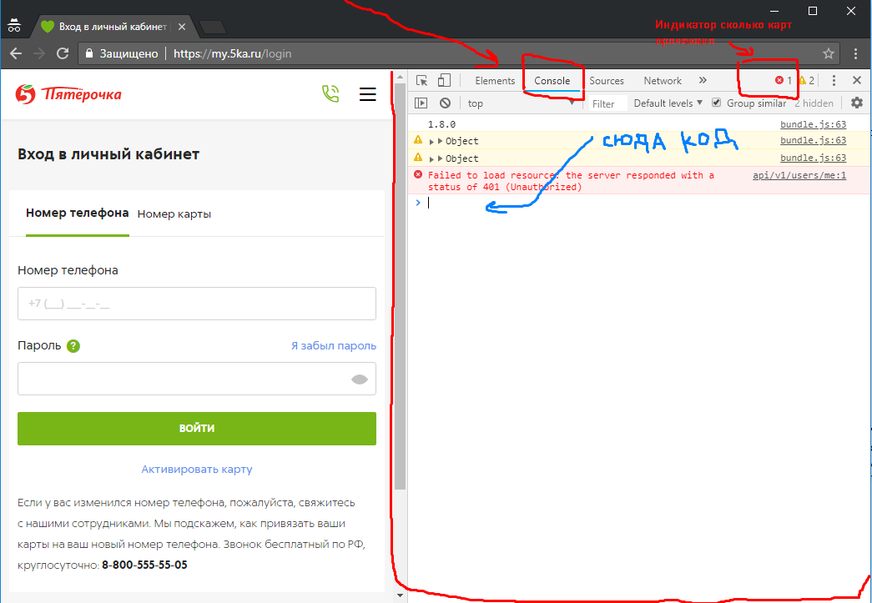This screenshot has height=603, width=872.
Task: Reload the page with refresh icon
Action: click(x=63, y=54)
